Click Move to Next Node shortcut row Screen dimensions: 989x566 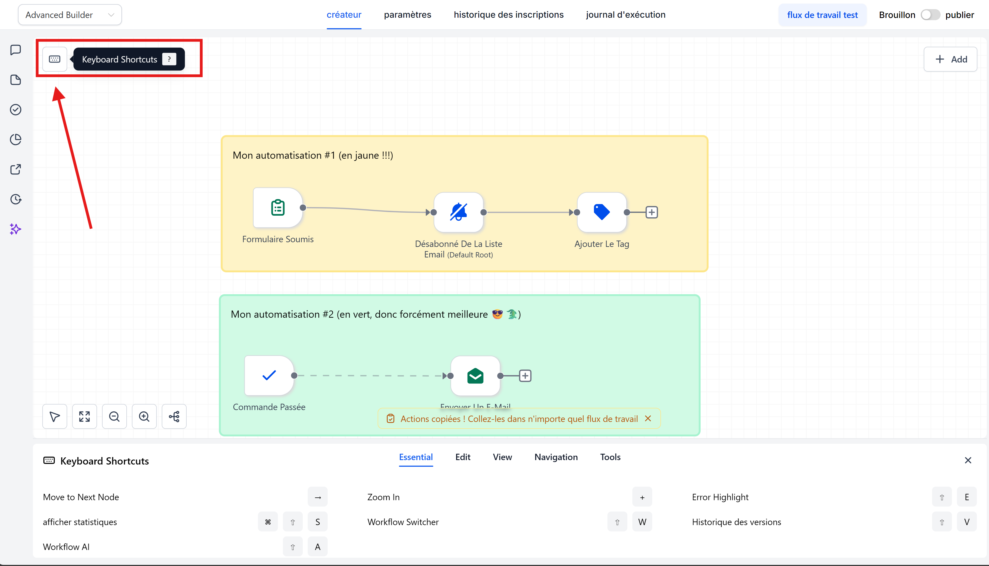coord(185,497)
